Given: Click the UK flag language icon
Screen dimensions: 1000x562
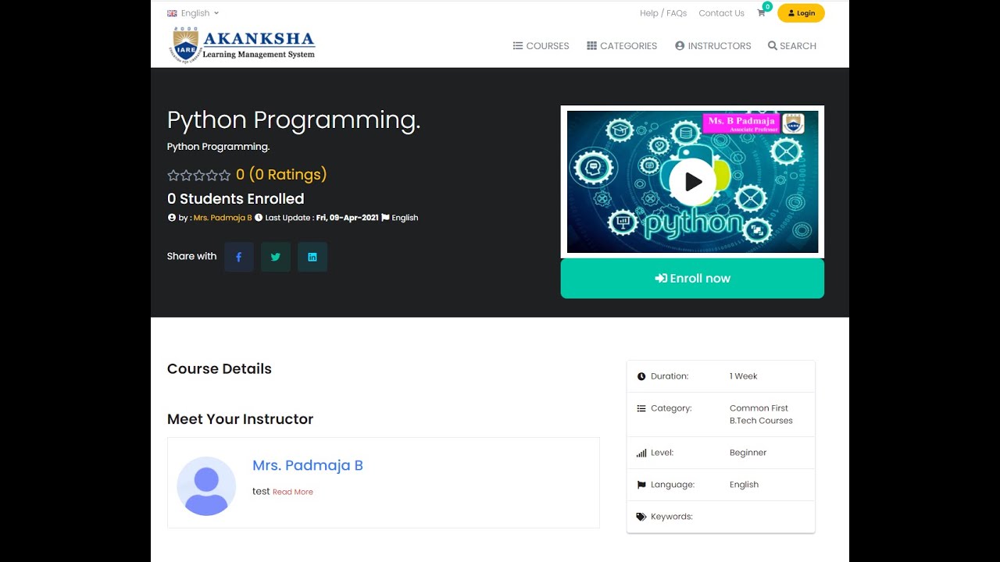Looking at the screenshot, I should (x=172, y=13).
